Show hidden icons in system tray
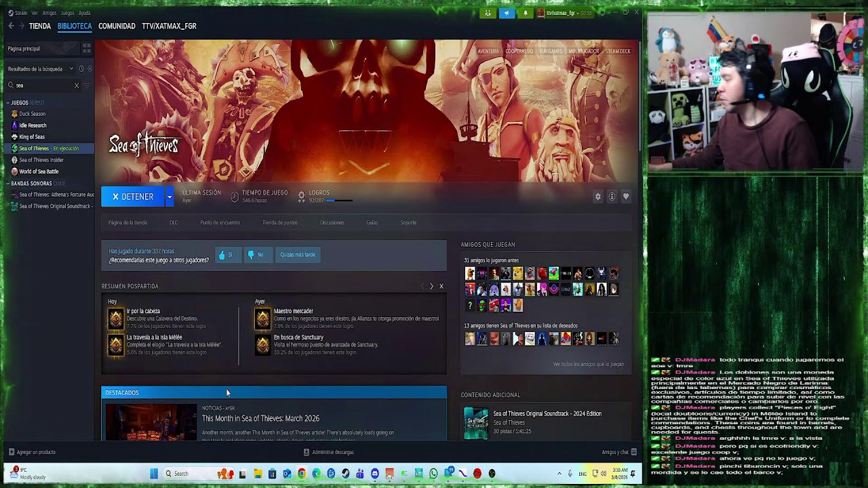 pos(559,474)
